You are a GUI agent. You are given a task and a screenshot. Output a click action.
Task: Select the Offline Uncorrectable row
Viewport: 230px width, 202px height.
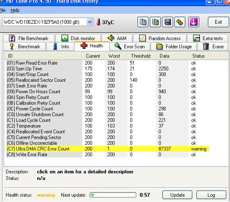click(108, 143)
